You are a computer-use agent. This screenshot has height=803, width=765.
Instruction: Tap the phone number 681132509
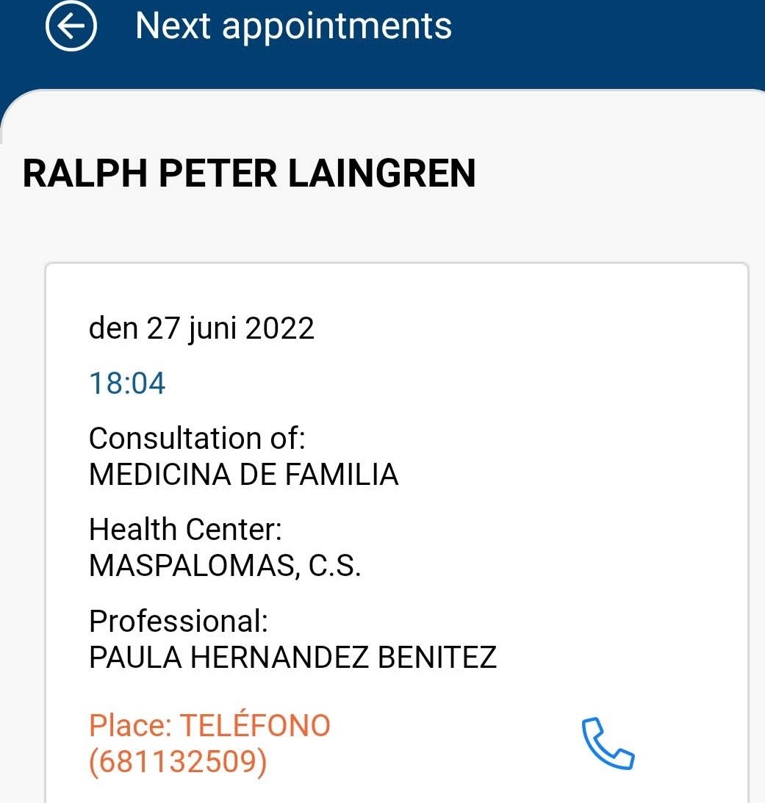click(177, 763)
